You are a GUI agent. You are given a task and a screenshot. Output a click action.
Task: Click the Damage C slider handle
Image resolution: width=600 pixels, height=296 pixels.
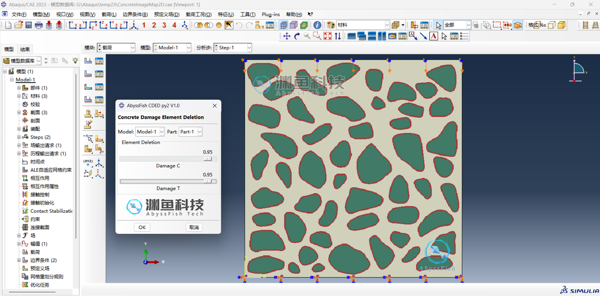pos(208,159)
